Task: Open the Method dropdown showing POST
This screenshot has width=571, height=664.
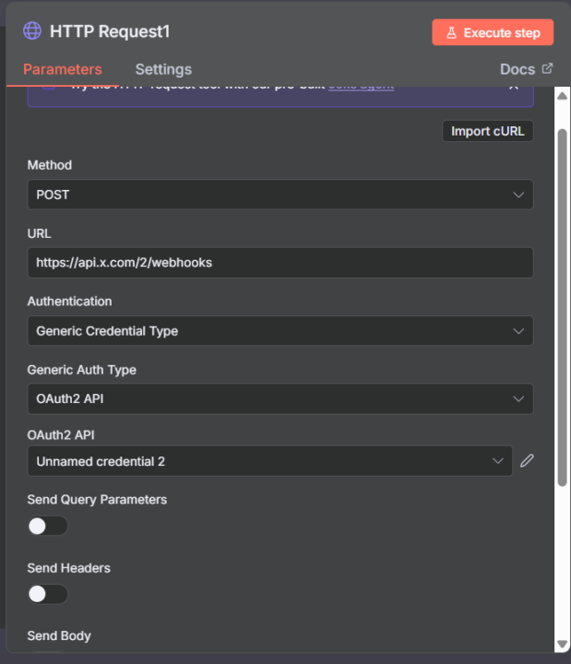Action: [280, 195]
